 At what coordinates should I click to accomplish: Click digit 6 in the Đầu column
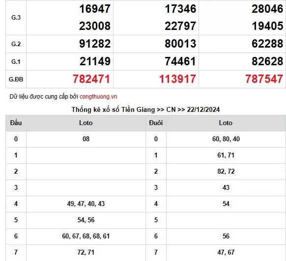[16, 236]
